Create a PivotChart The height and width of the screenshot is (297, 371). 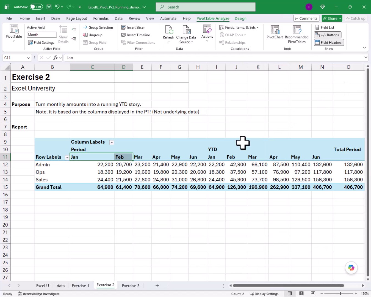click(x=275, y=32)
